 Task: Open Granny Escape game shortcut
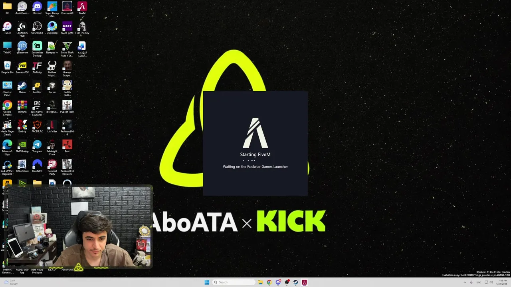point(67,69)
